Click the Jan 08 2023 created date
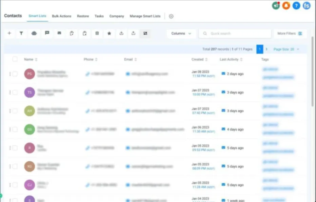 coord(200,72)
